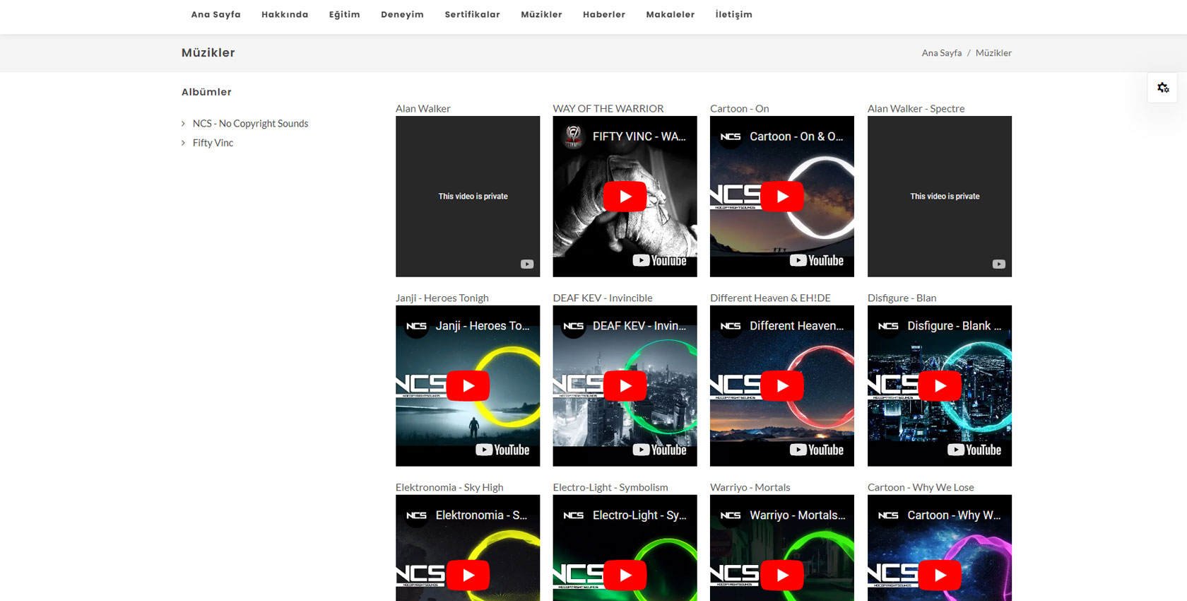Image resolution: width=1187 pixels, height=601 pixels.
Task: Click YouTube icon on private Alan Walker video
Action: (527, 264)
